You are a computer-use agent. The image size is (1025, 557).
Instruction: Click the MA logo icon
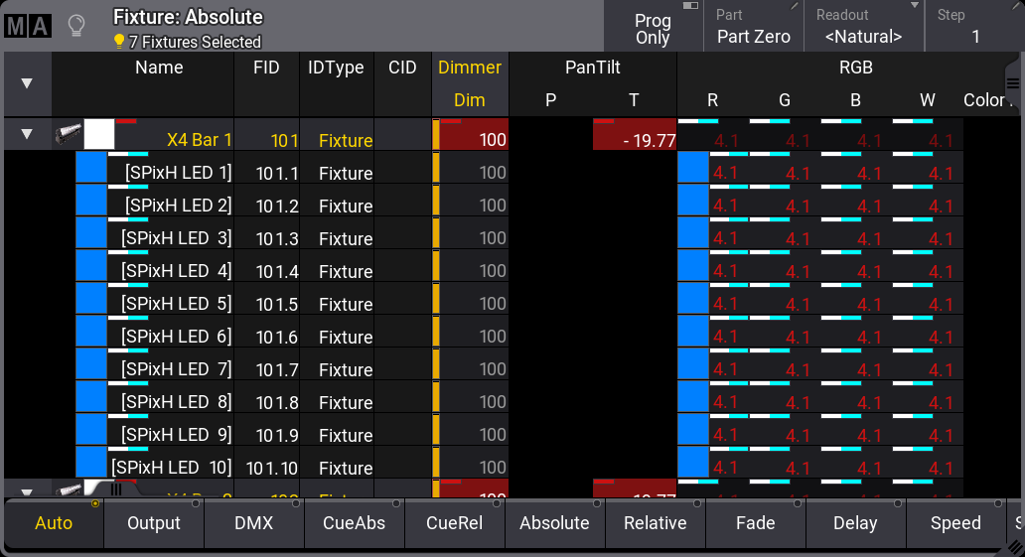point(27,26)
